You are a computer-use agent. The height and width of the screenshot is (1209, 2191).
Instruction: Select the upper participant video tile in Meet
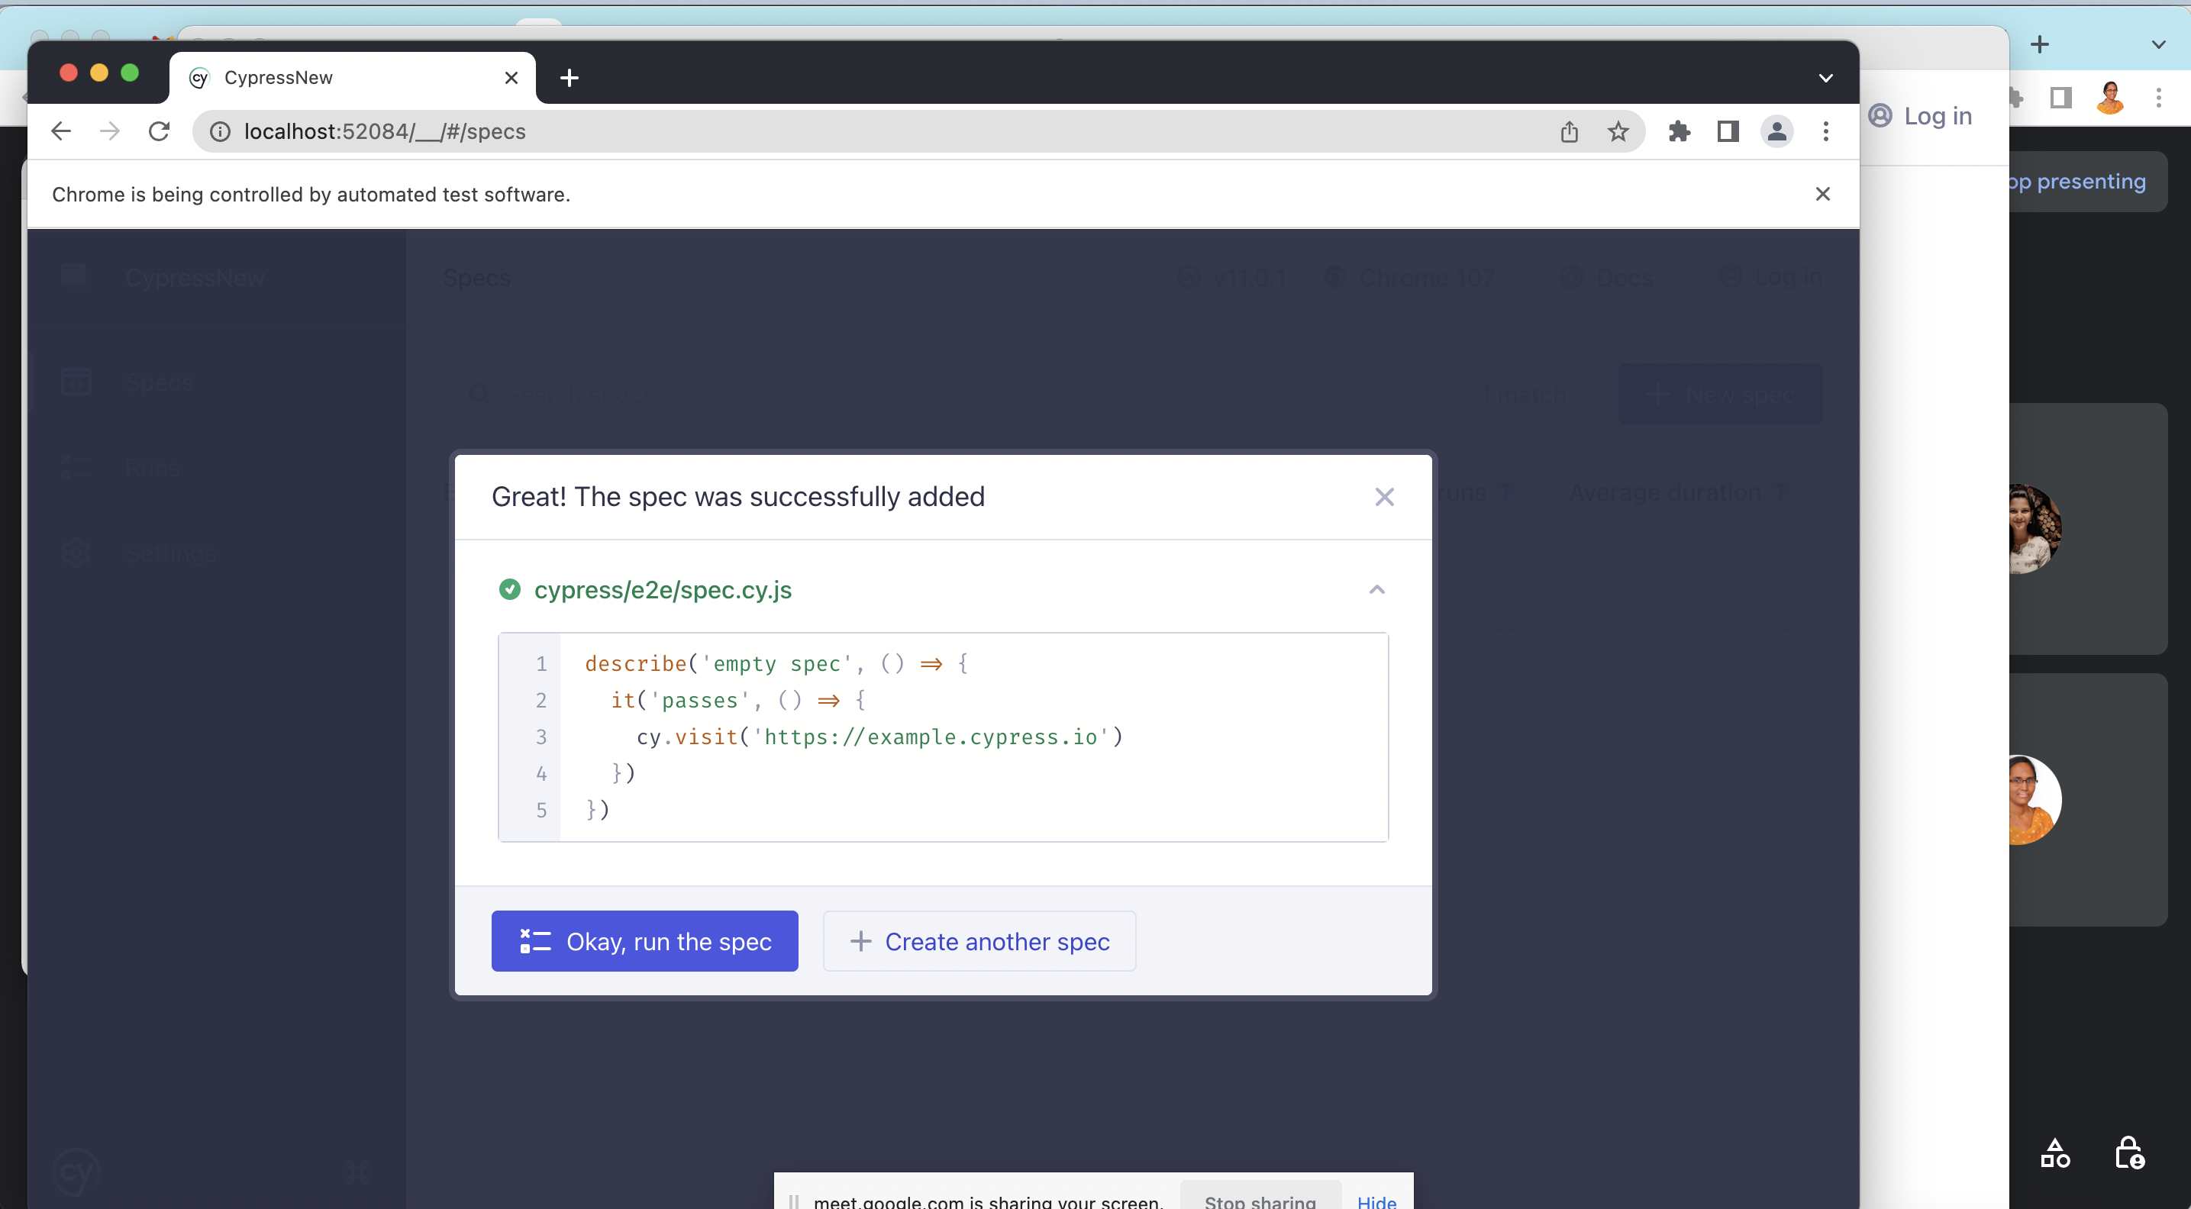2087,529
